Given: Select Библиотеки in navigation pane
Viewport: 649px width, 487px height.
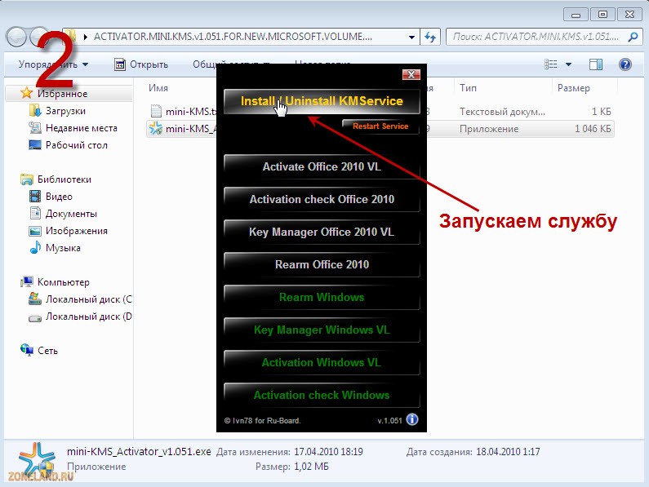Looking at the screenshot, I should point(64,179).
